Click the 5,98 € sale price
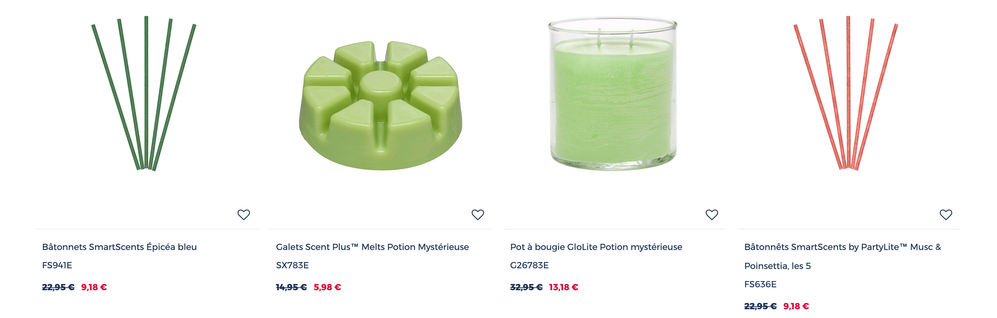 coord(327,287)
